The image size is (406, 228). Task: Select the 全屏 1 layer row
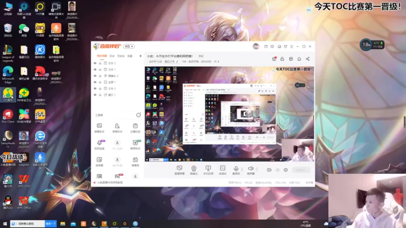point(118,82)
